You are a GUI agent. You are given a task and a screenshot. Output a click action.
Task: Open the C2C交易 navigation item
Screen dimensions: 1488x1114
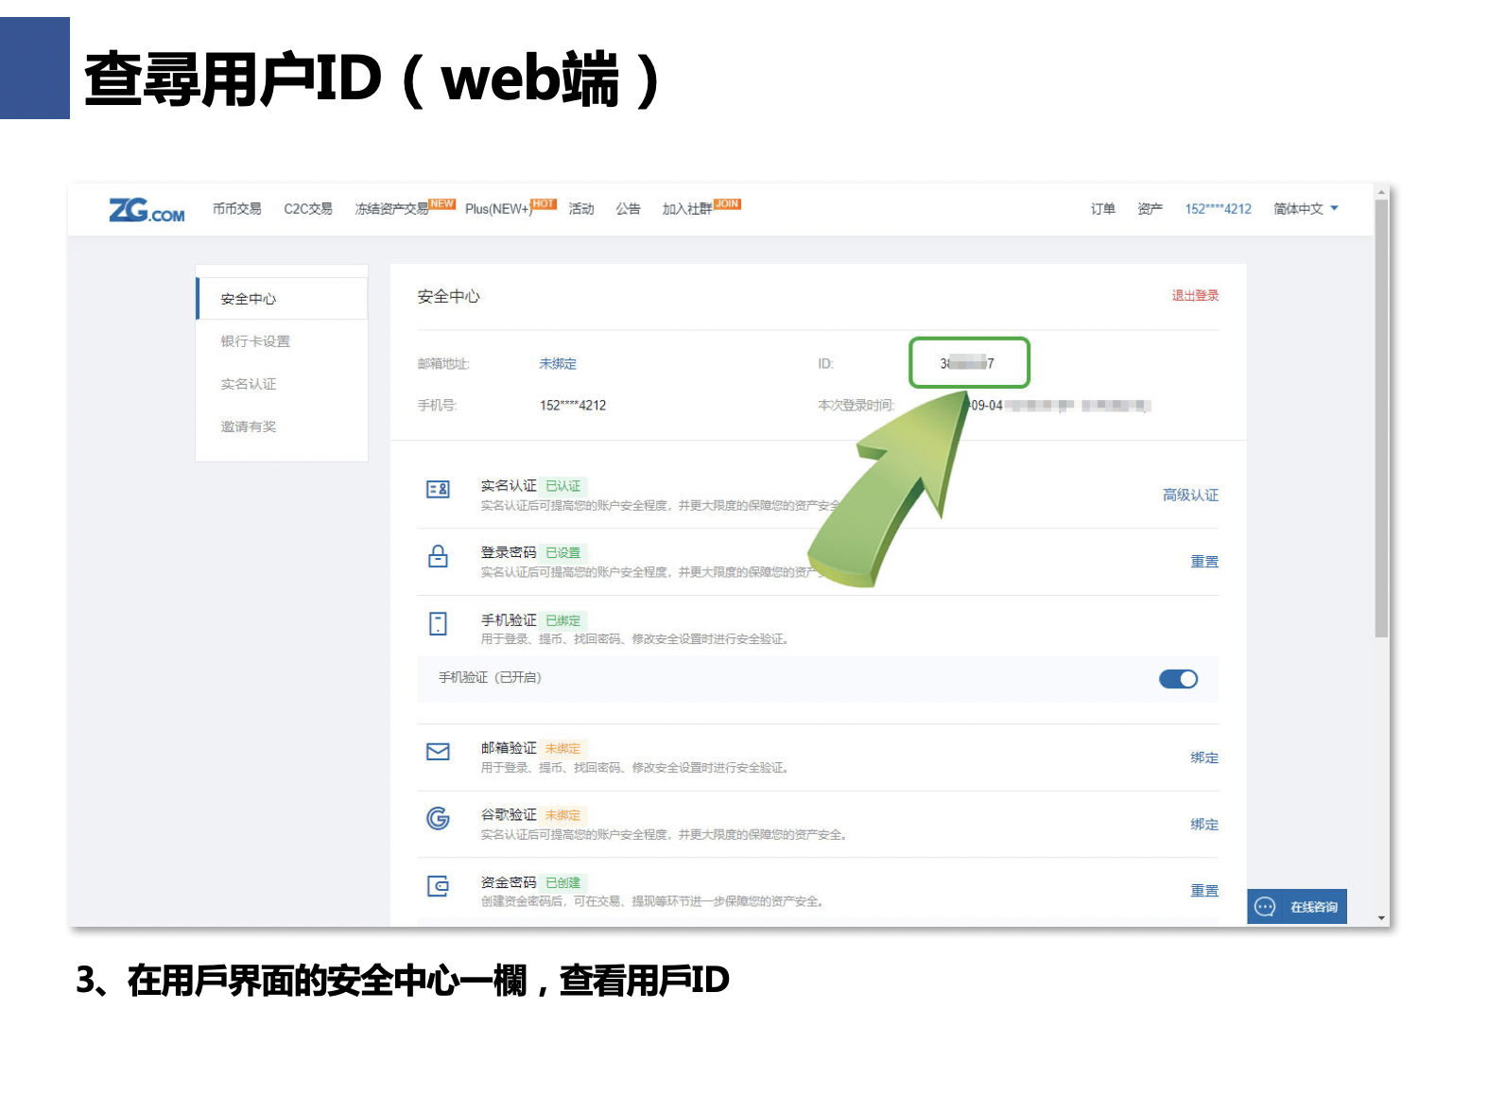click(x=308, y=209)
